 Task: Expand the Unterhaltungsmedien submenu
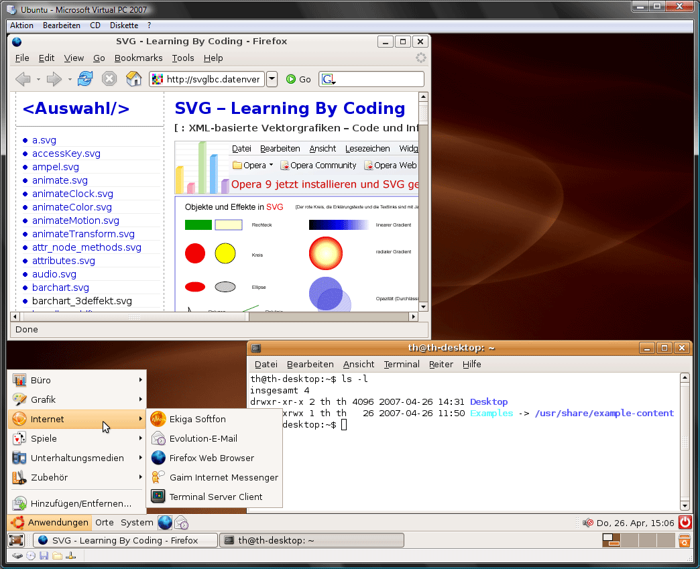pyautogui.click(x=77, y=458)
